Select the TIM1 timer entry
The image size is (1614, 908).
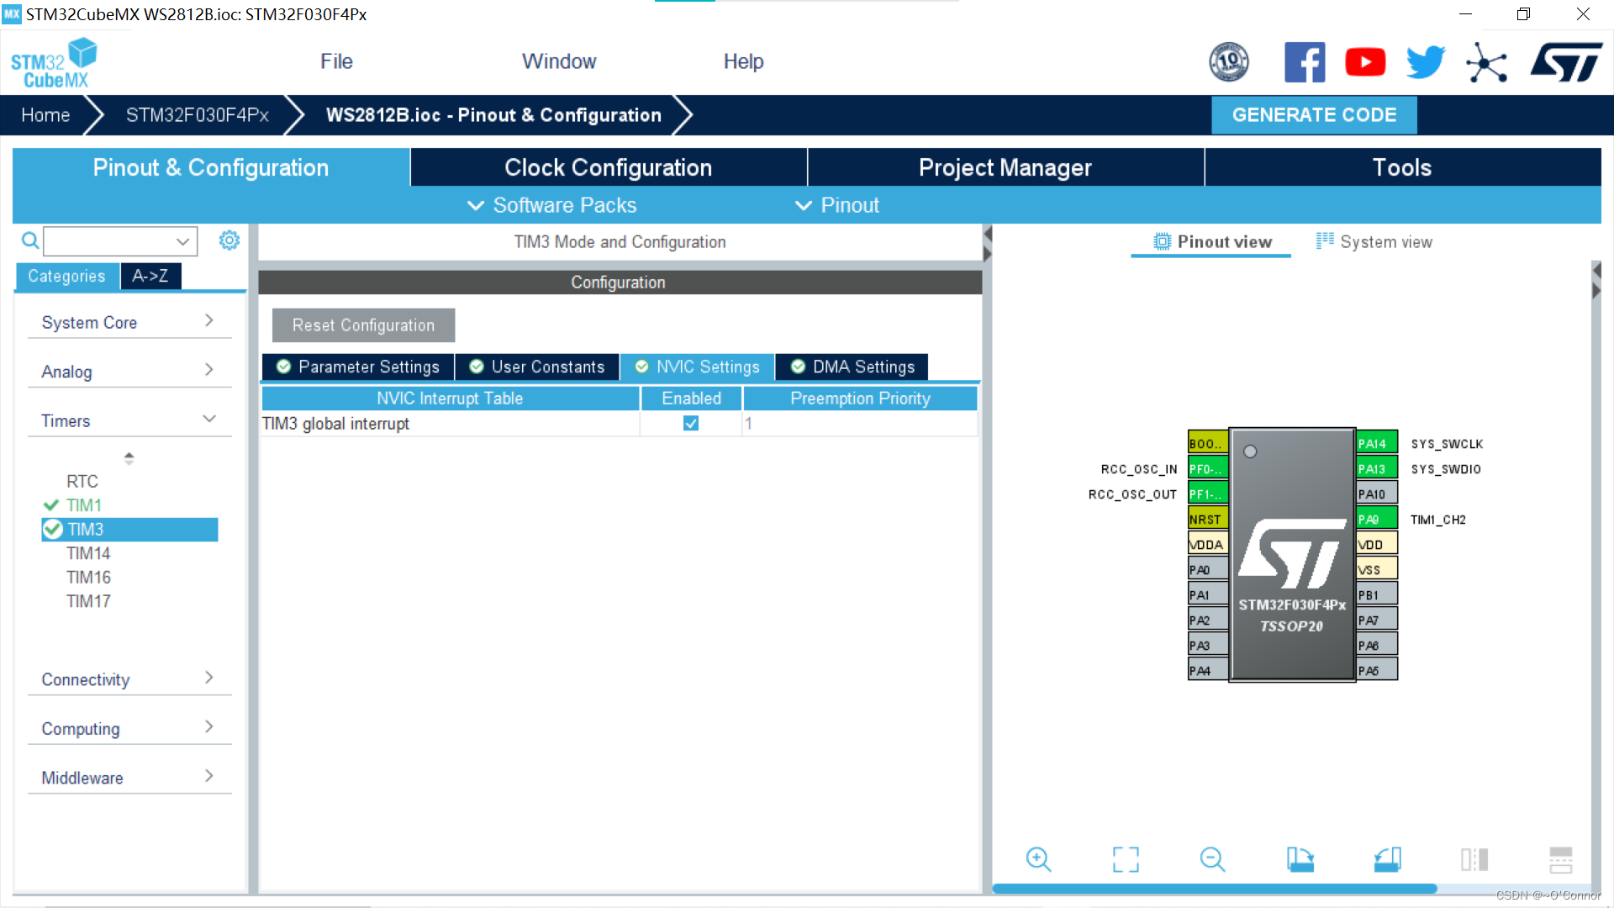click(84, 505)
